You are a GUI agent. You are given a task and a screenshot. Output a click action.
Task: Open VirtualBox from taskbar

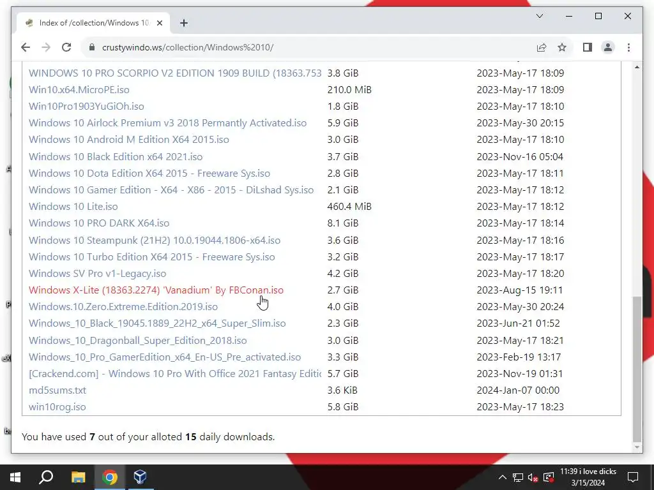(140, 477)
